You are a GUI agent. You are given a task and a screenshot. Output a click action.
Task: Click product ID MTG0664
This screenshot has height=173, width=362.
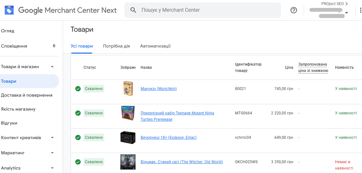pos(244,113)
